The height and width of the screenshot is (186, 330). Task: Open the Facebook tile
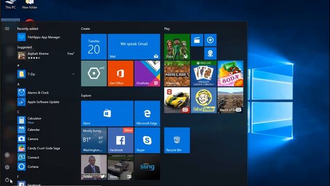(x=121, y=140)
